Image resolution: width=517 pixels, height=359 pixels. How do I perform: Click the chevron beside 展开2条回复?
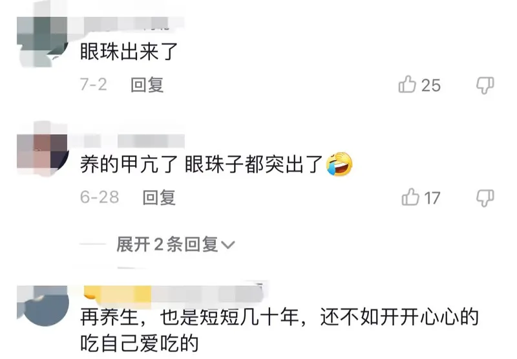228,245
